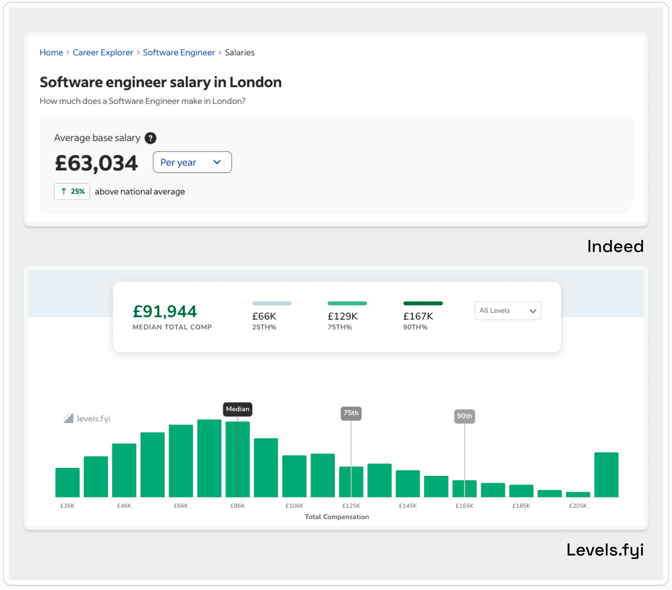
Task: Expand the All Levels dropdown
Action: 508,311
